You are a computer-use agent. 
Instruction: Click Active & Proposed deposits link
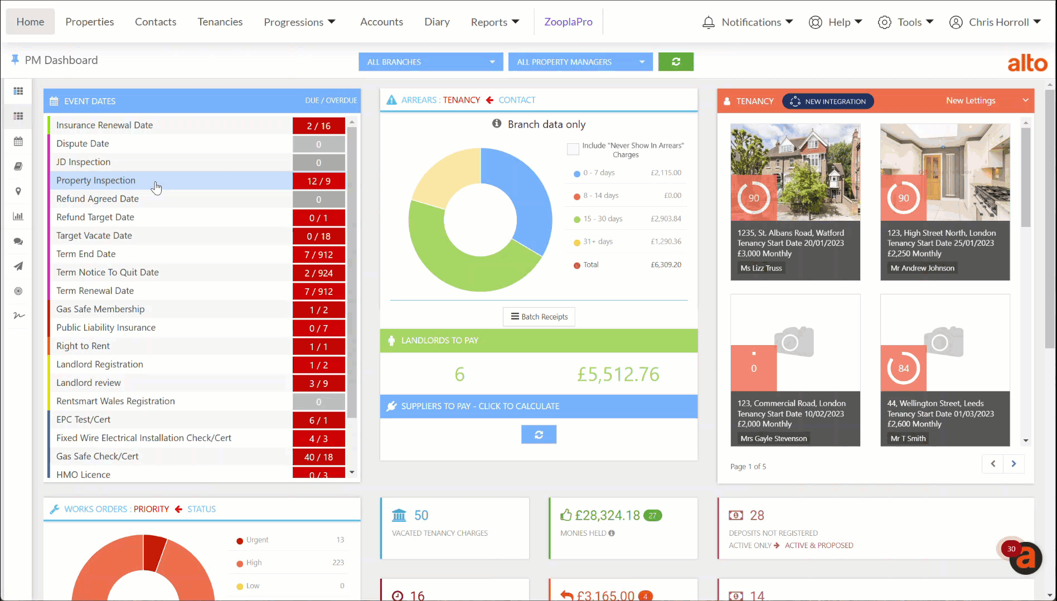tap(819, 545)
